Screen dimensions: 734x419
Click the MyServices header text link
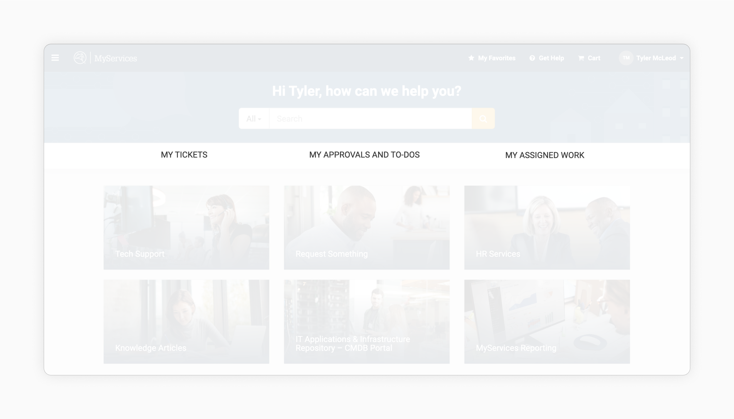(115, 58)
